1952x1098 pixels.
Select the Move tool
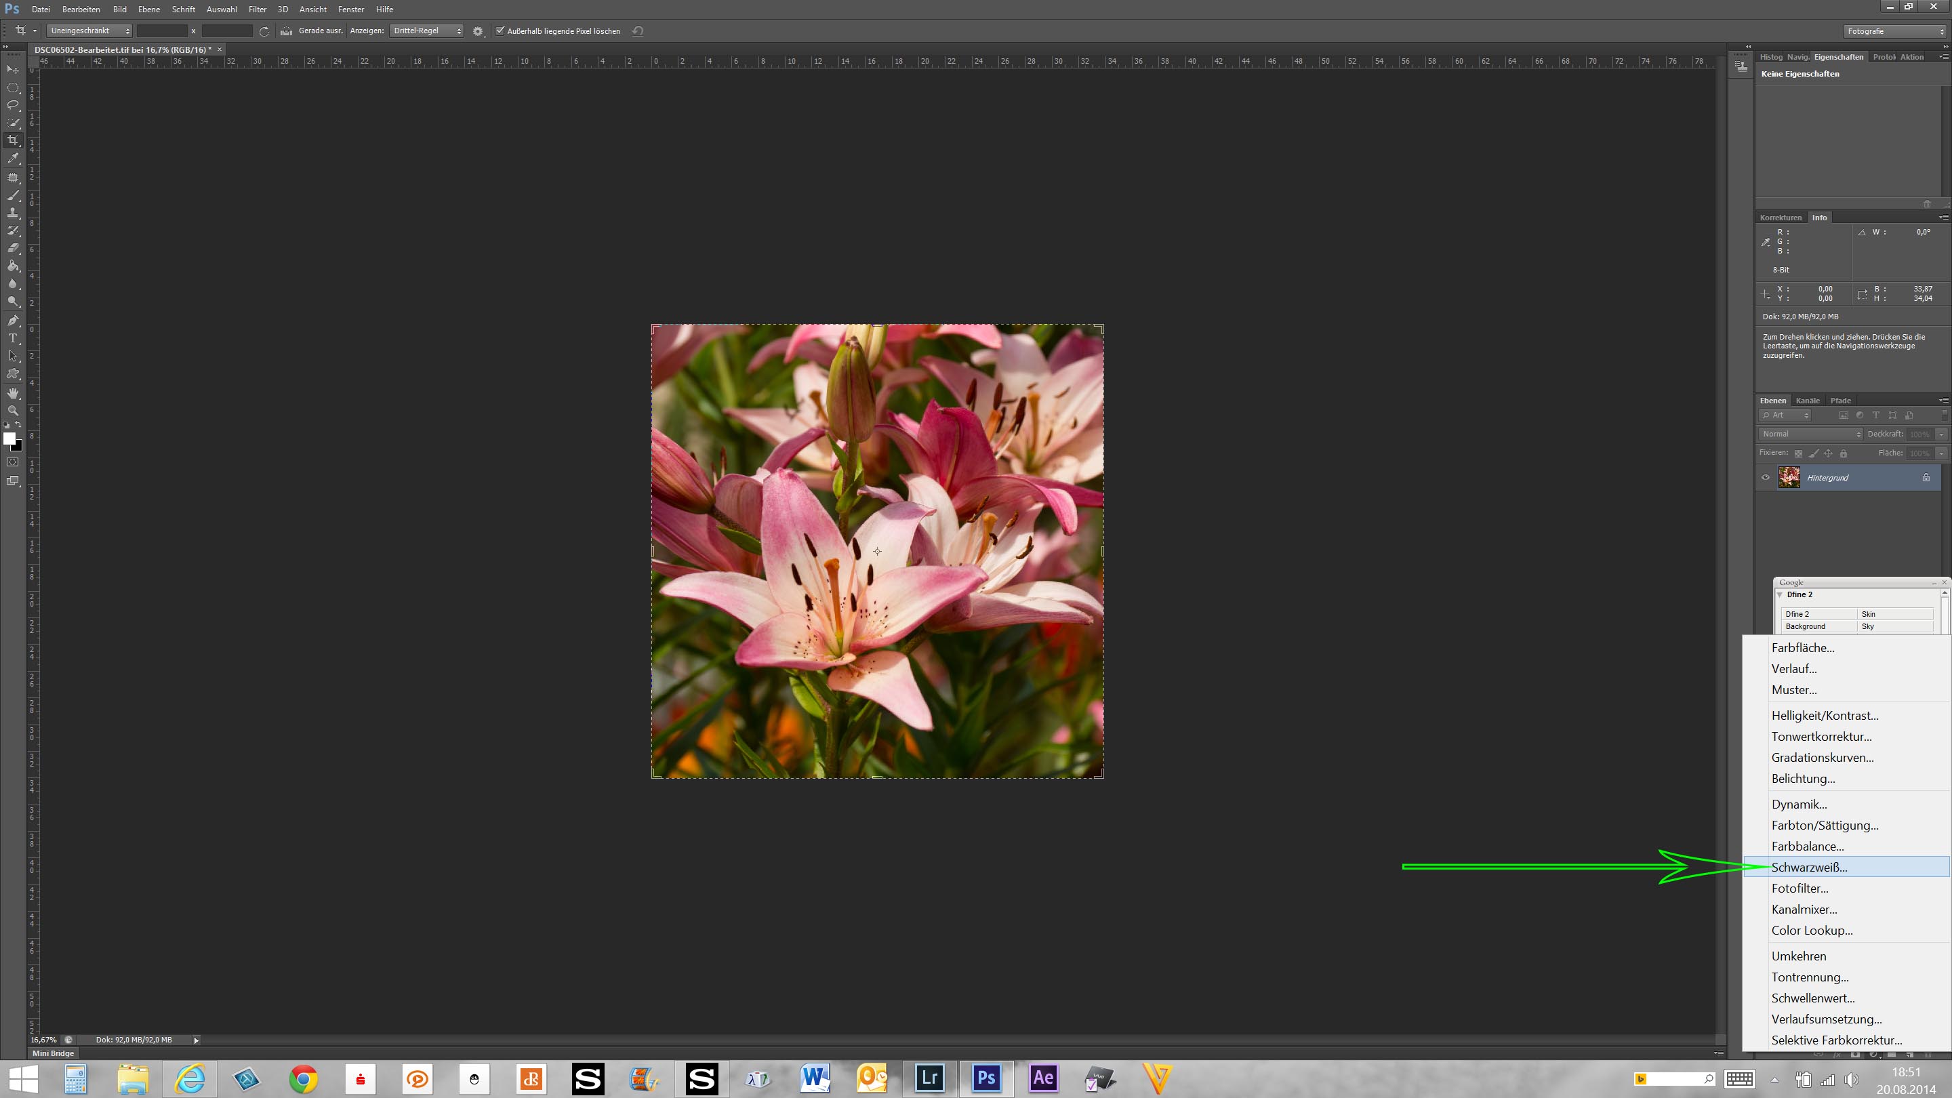(x=13, y=69)
